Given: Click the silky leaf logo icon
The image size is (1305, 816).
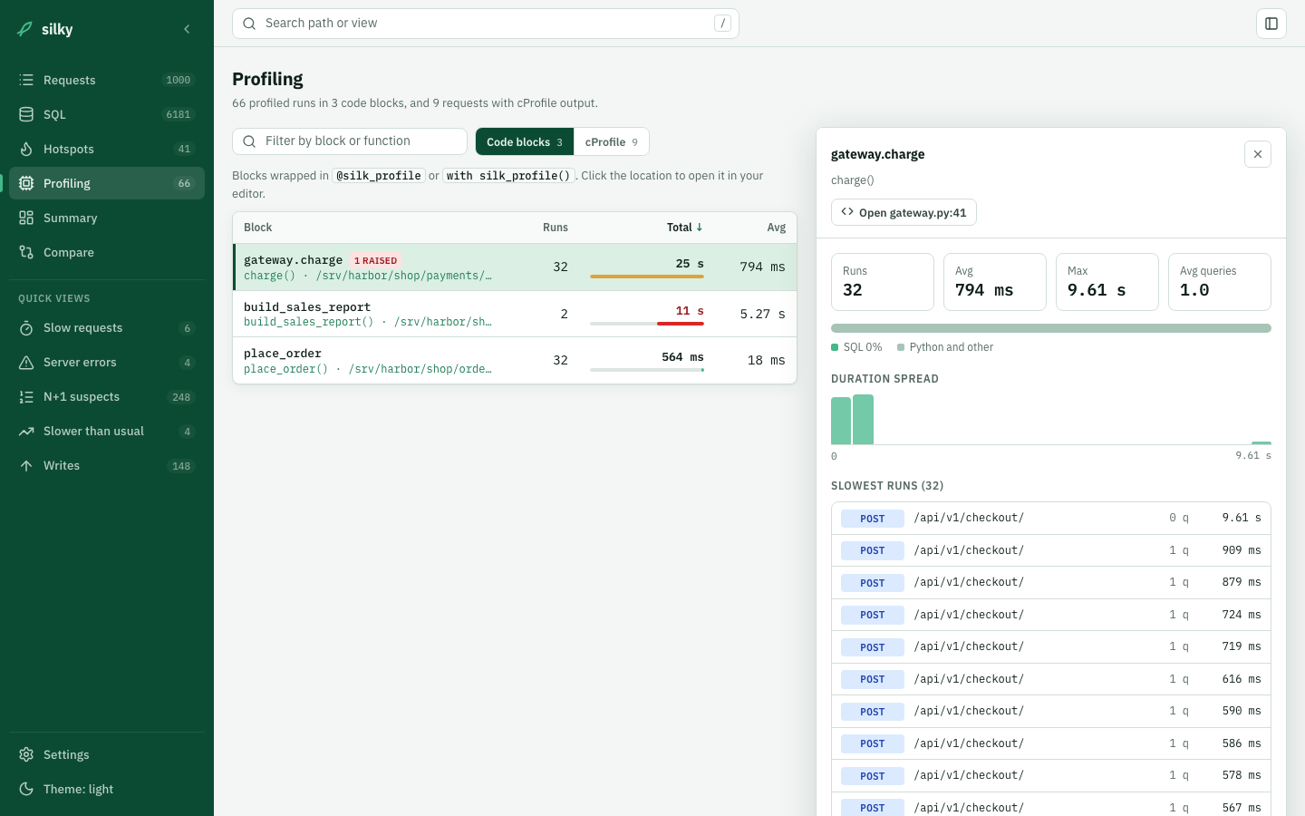Looking at the screenshot, I should click(25, 29).
